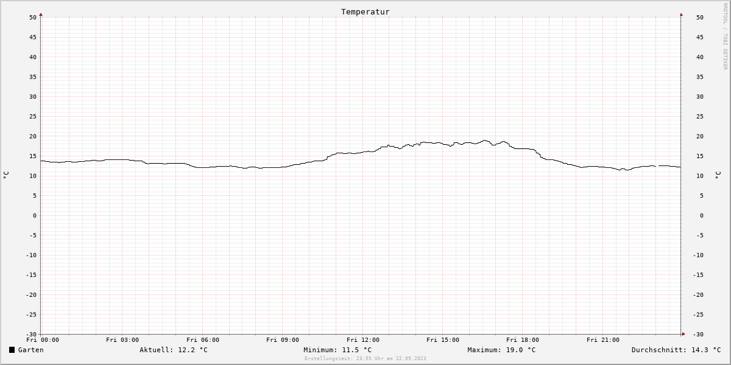Select the Temperatur chart title
The width and height of the screenshot is (731, 365).
(x=365, y=12)
